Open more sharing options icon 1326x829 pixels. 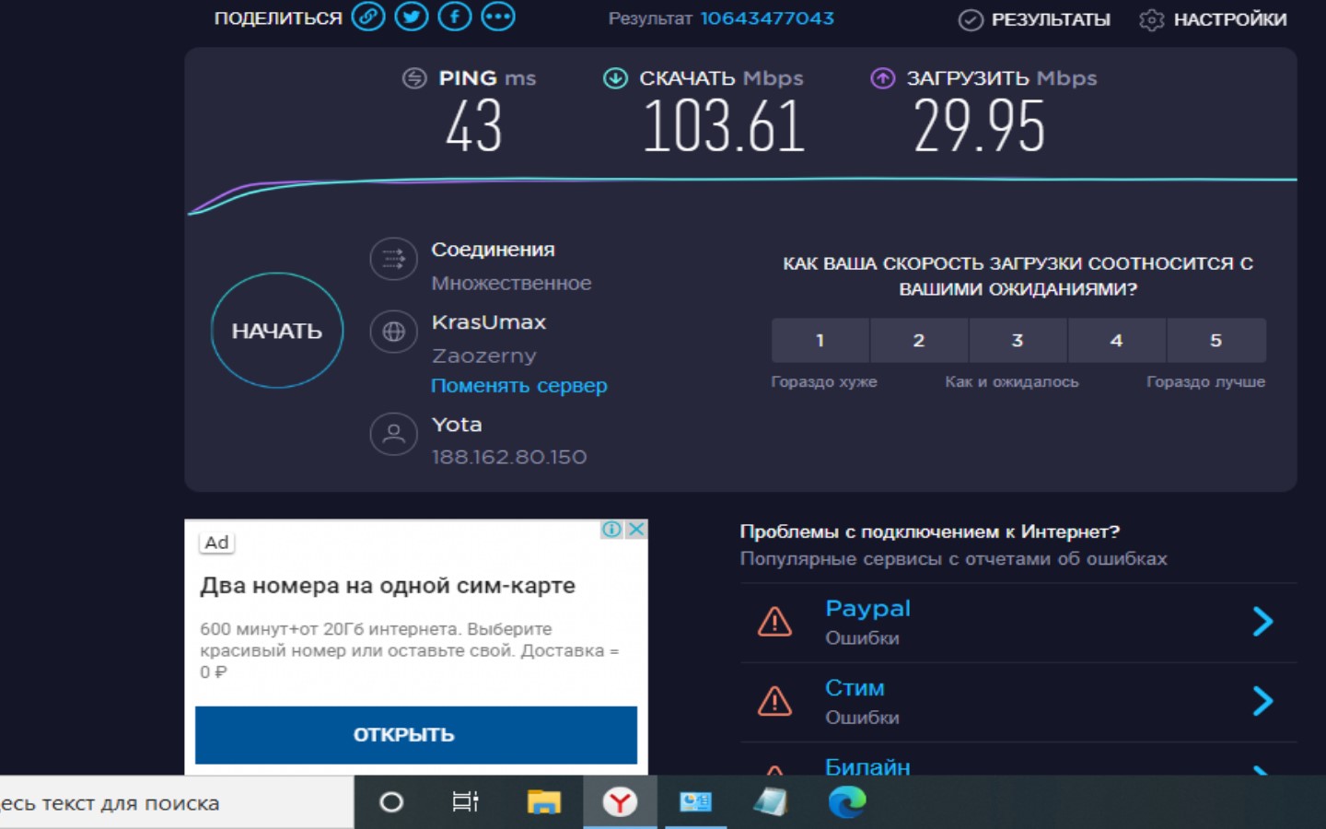pyautogui.click(x=498, y=17)
